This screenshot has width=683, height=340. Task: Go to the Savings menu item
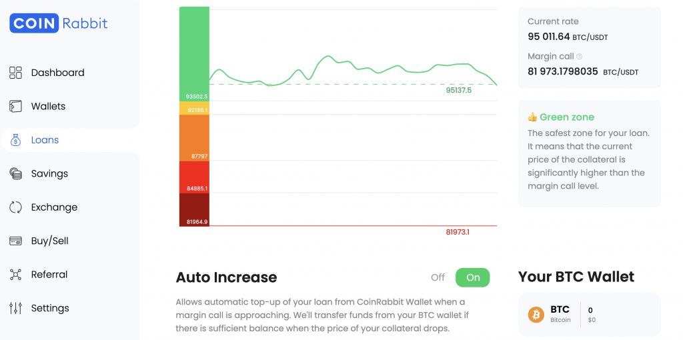[x=49, y=173]
